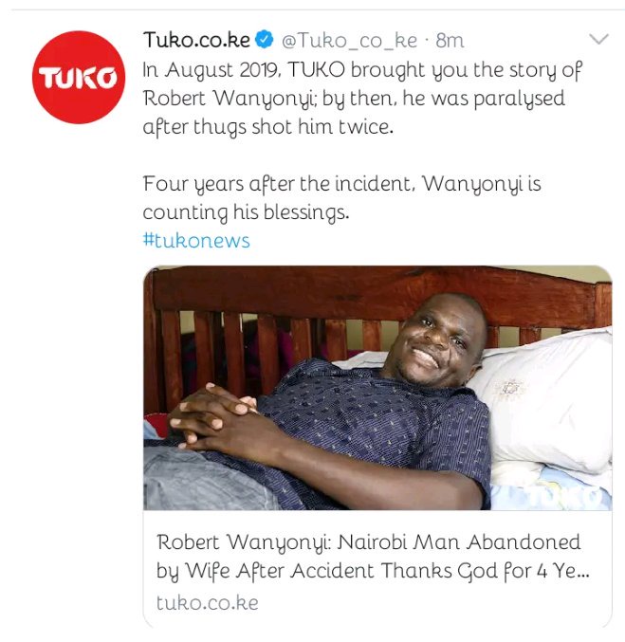Open the 8m timestamp link
625x642 pixels.
click(450, 41)
